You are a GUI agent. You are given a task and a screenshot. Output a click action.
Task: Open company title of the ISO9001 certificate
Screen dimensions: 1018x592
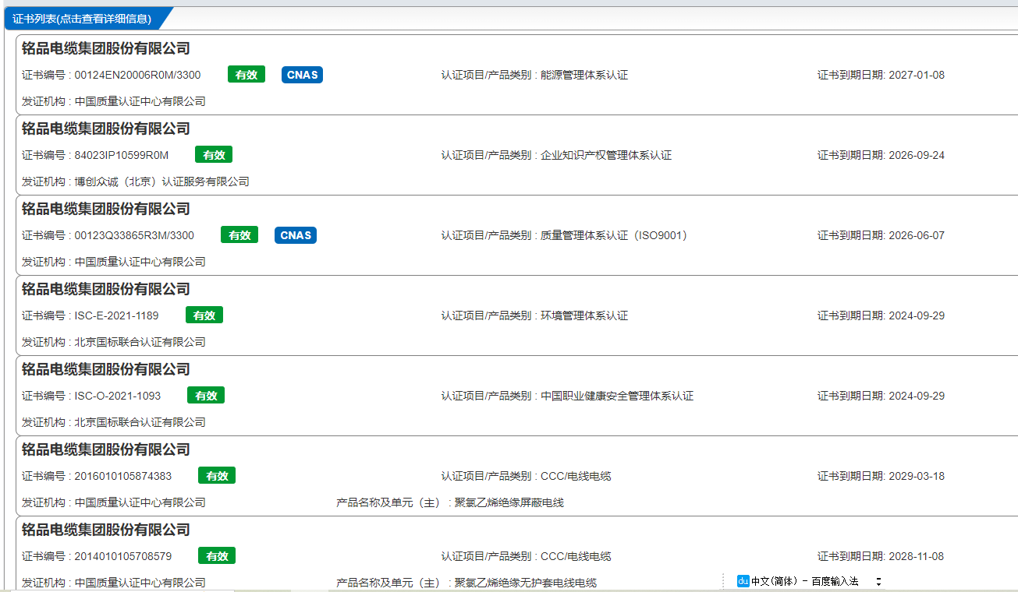[x=106, y=210]
